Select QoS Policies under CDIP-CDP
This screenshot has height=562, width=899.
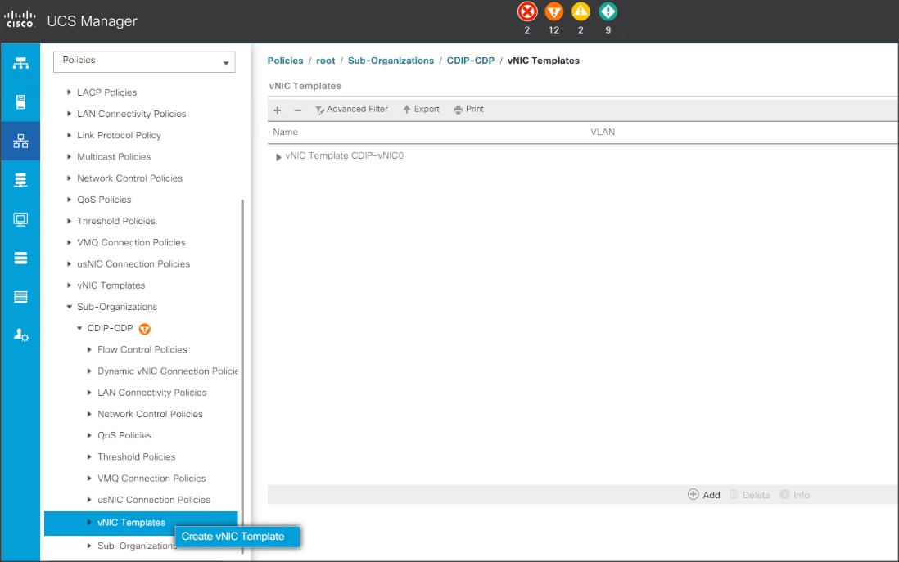124,435
